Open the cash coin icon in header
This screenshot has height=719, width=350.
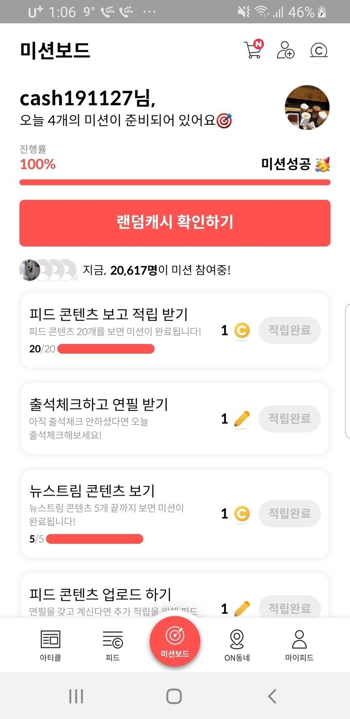tap(319, 50)
